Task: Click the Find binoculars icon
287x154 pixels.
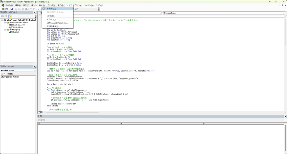Action: pos(26,9)
